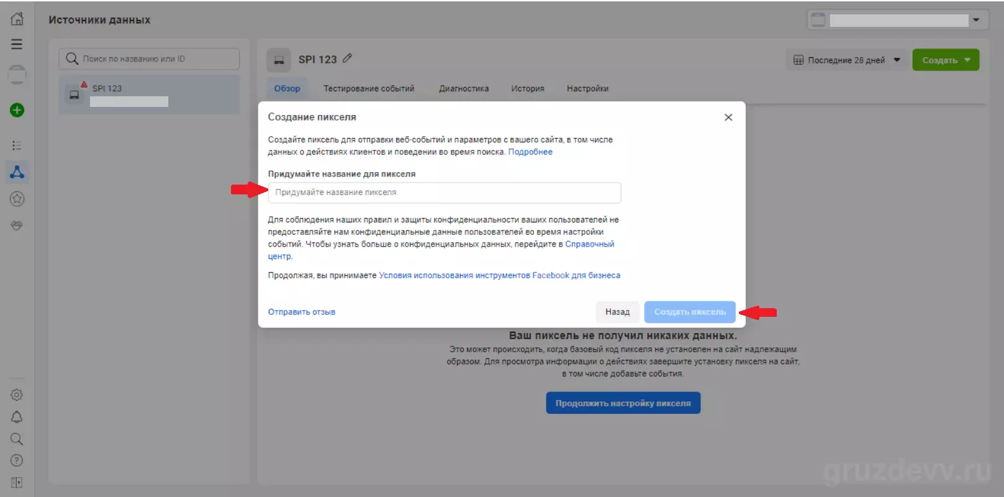Click the account avatar circle in the sidebar

pos(17,75)
